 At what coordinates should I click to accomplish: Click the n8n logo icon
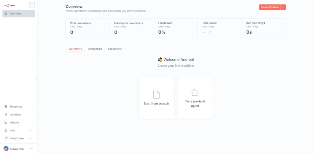(x=6, y=5)
